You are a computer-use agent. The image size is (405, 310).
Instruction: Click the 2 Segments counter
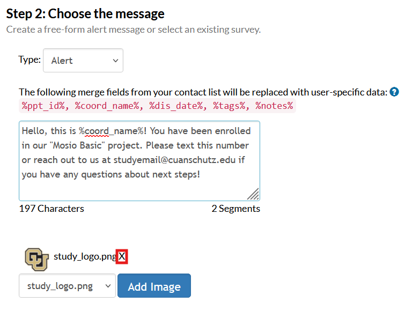point(236,209)
